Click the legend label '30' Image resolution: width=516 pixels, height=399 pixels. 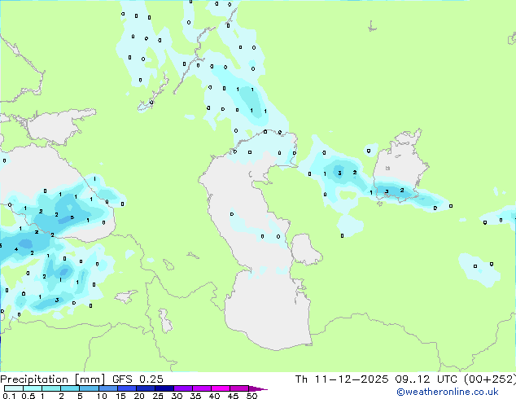tap(177, 396)
